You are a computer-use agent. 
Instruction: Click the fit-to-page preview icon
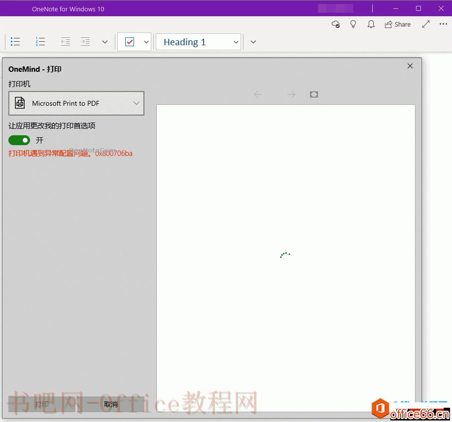point(314,94)
